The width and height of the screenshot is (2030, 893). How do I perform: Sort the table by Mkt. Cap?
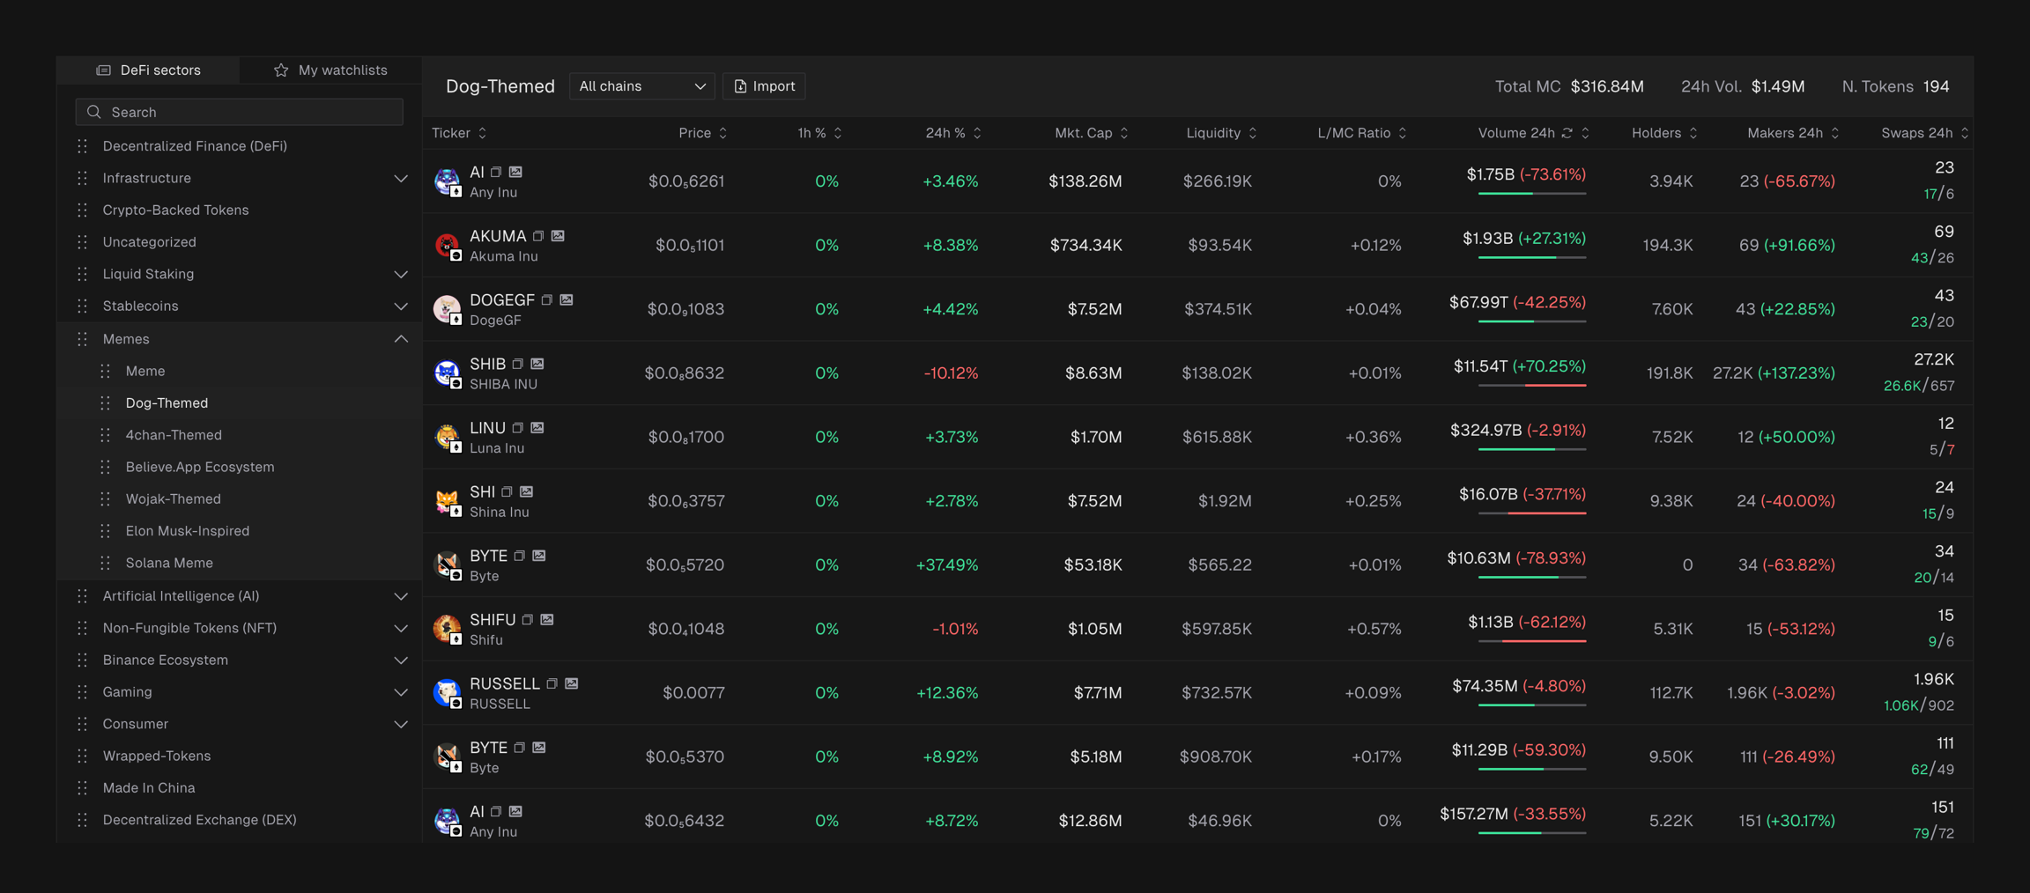pos(1091,133)
